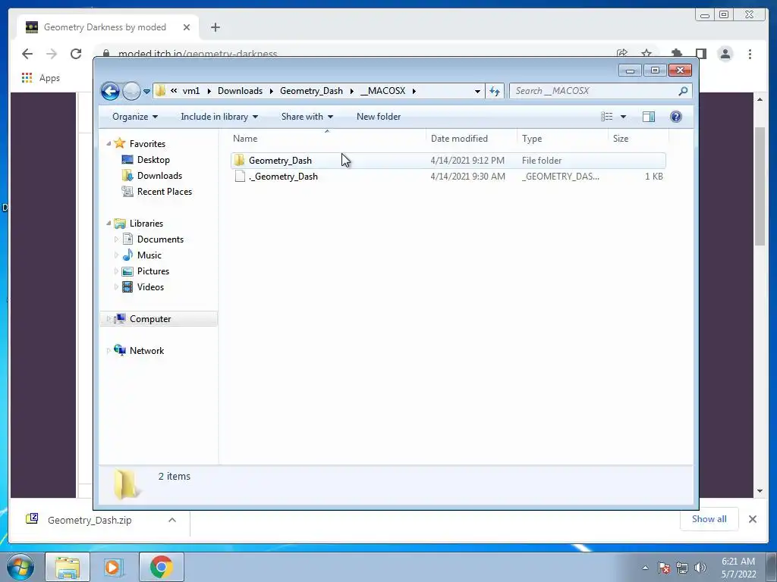Open the Geometry_Dash.zip download item

90,520
